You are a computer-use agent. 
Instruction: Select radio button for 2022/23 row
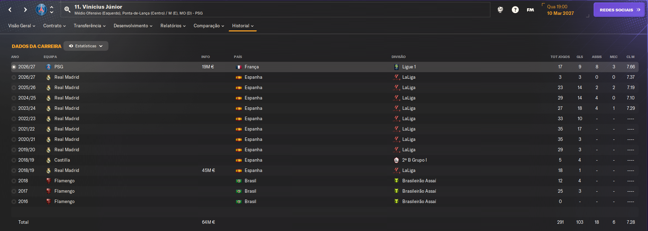[14, 119]
